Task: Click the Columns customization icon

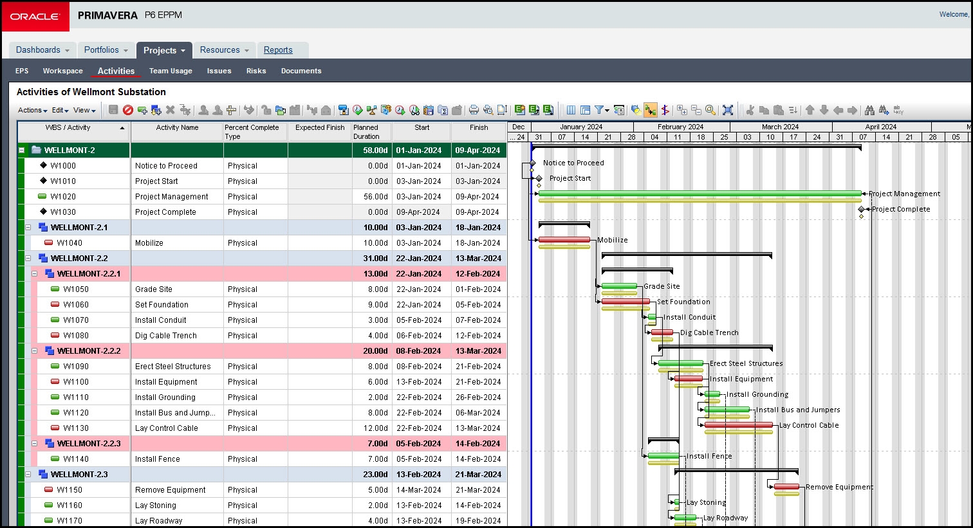Action: point(571,110)
